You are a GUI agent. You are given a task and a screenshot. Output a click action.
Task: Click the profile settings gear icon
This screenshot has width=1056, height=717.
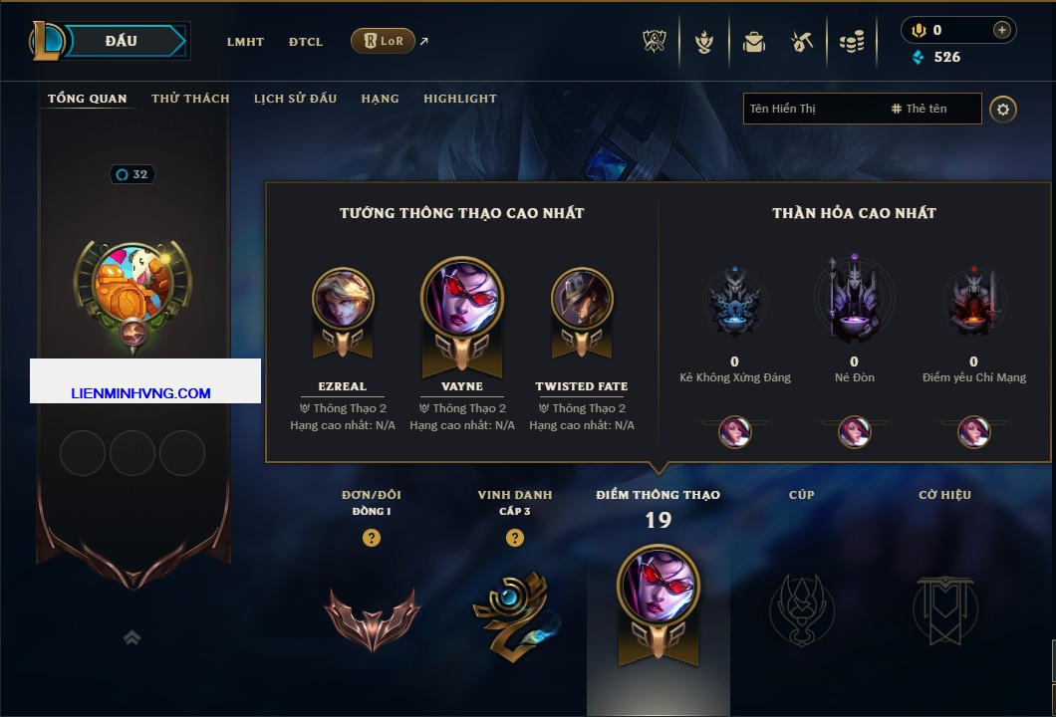(x=1003, y=110)
